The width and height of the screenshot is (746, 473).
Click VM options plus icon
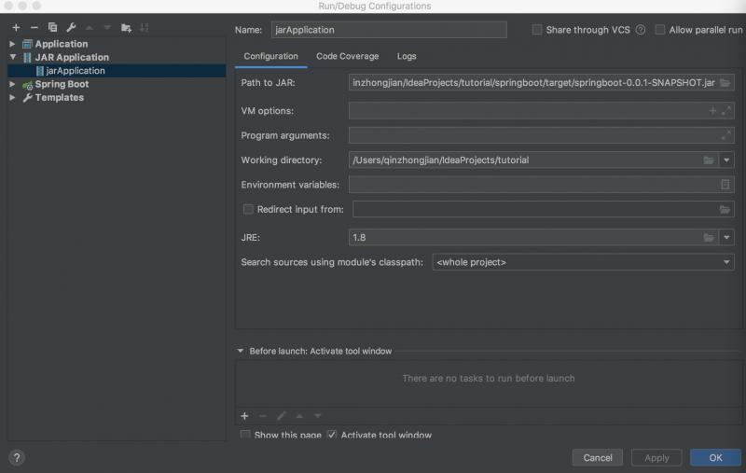[x=712, y=111]
